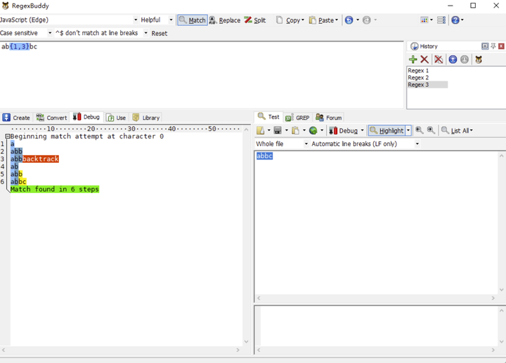Open the Case sensitive dropdown
This screenshot has height=363, width=506.
pyautogui.click(x=50, y=33)
